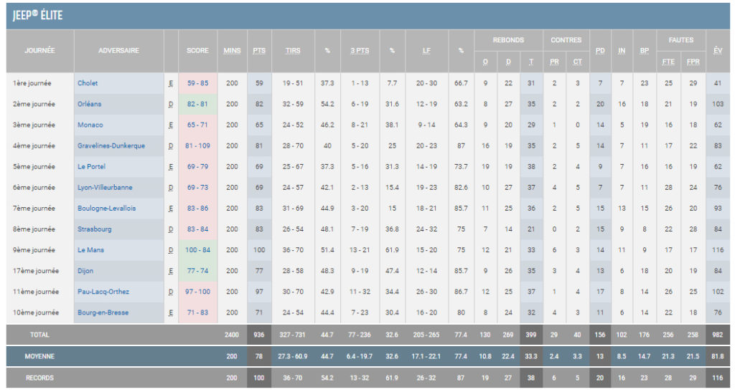Viewport: 735px width, 392px height.
Task: Open the 69 - 73 score link
Action: 198,188
